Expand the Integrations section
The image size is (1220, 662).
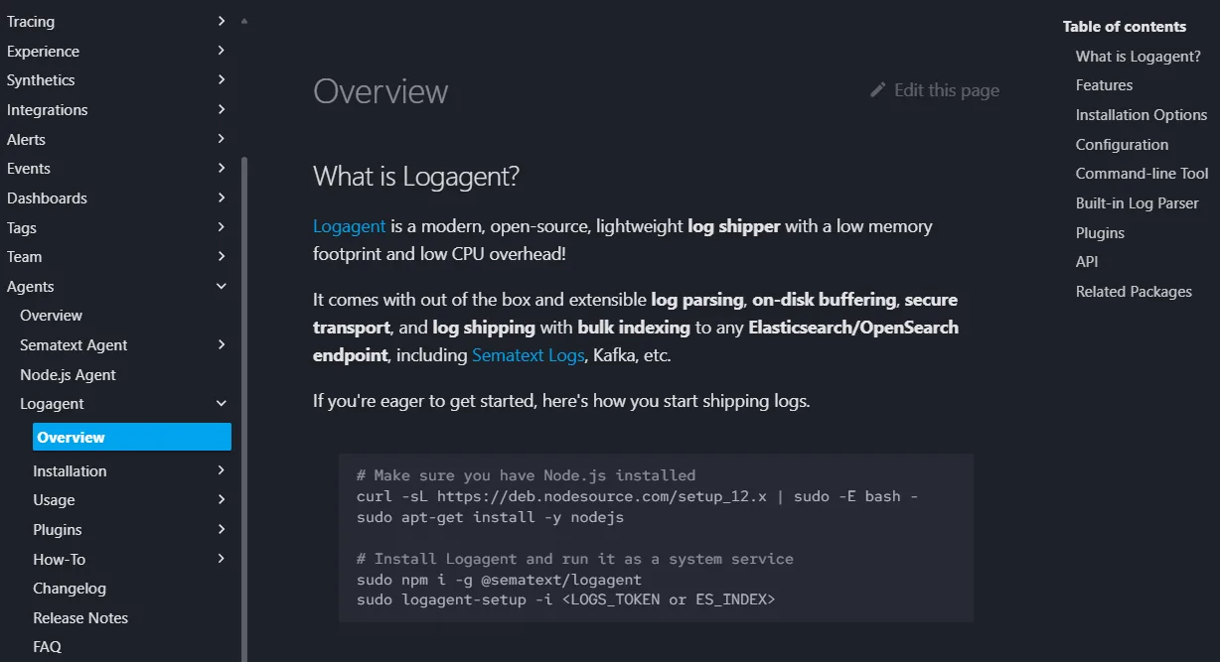(x=221, y=109)
